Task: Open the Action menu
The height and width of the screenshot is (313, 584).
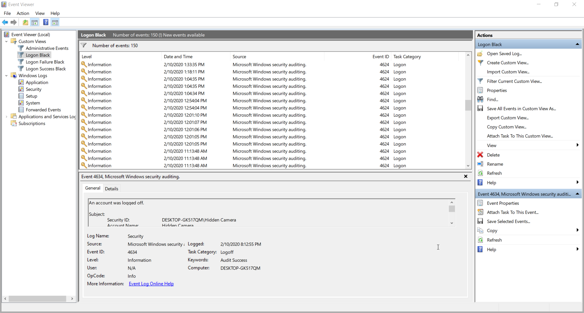Action: pos(23,13)
